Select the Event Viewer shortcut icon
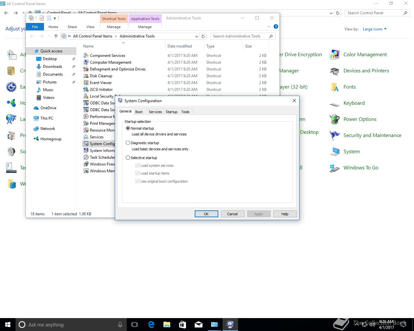 86,83
